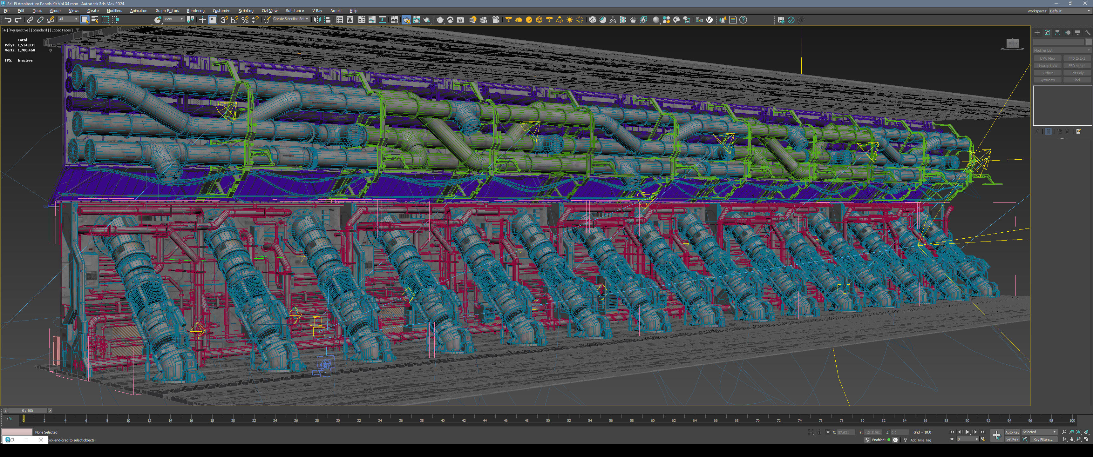This screenshot has width=1093, height=457.
Task: Open the Mirror tool
Action: [317, 19]
